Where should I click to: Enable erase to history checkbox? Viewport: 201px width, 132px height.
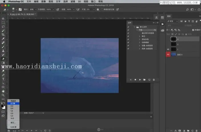[102, 9]
